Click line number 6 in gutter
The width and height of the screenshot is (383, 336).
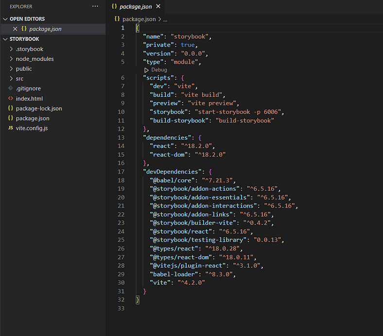click(122, 78)
